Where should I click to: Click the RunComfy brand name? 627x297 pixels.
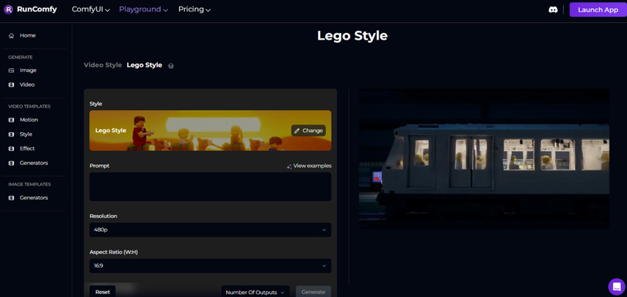tap(37, 10)
